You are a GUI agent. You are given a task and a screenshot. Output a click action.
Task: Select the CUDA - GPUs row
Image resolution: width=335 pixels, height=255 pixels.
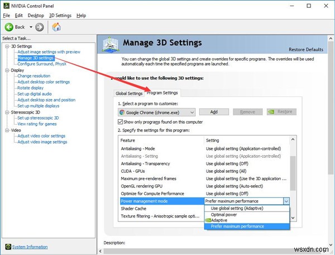pyautogui.click(x=205, y=171)
